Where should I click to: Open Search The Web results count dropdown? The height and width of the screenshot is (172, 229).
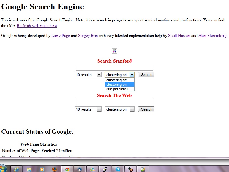[x=88, y=109]
